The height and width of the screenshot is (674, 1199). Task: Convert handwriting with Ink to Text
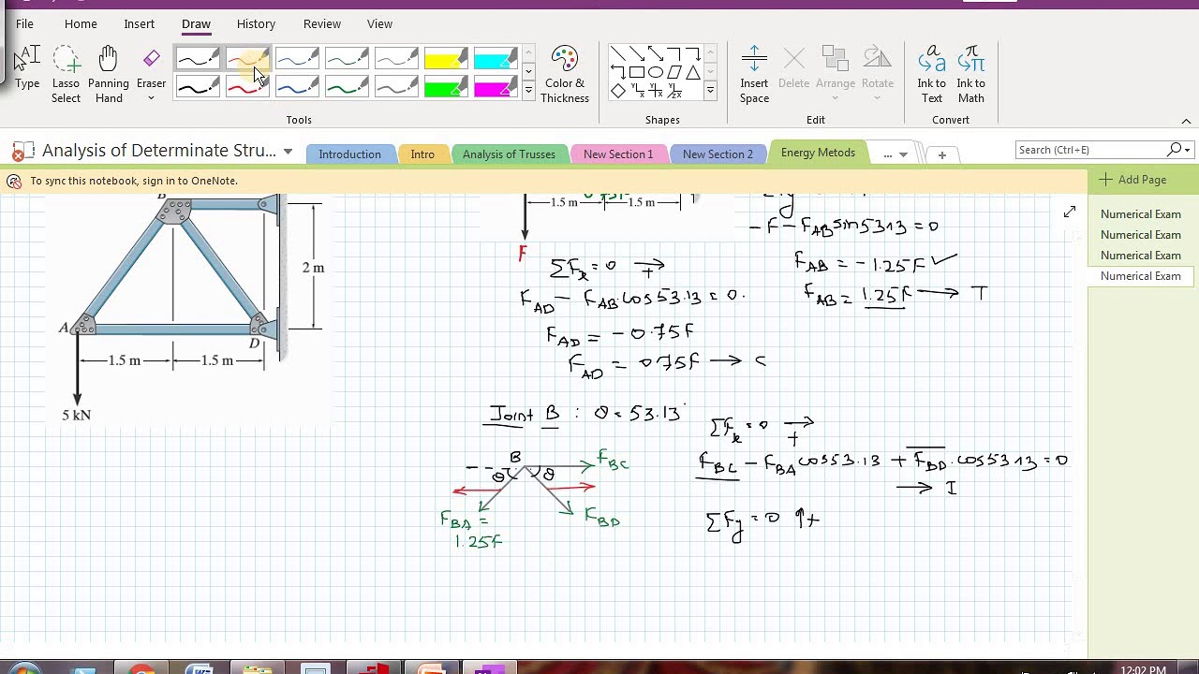tap(931, 75)
